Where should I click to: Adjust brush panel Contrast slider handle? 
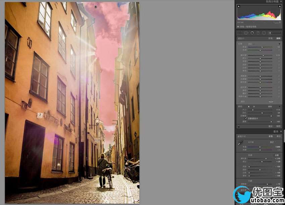(x=260, y=58)
